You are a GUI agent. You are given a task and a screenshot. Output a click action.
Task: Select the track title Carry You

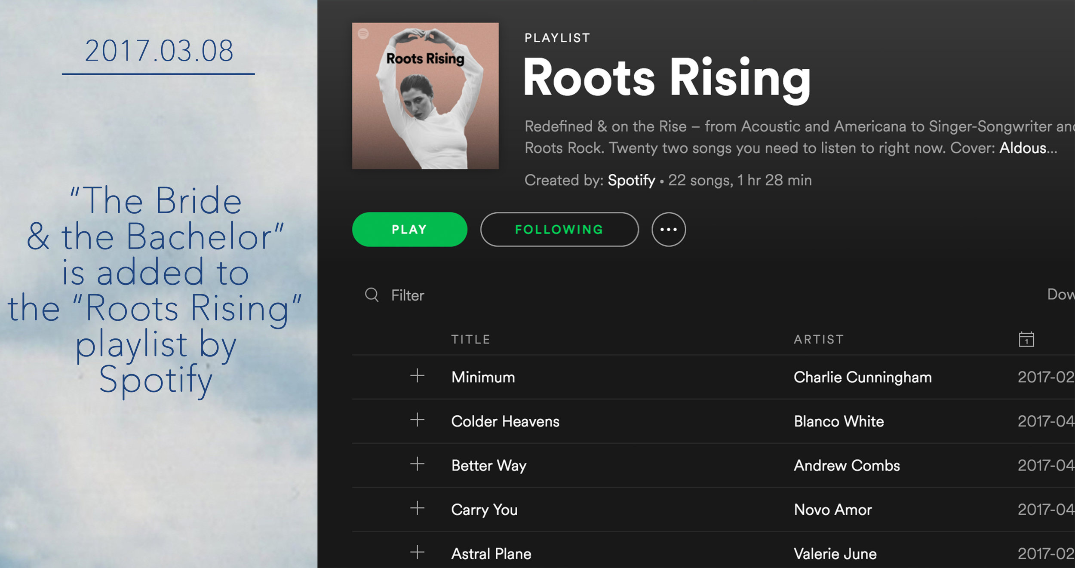coord(484,510)
